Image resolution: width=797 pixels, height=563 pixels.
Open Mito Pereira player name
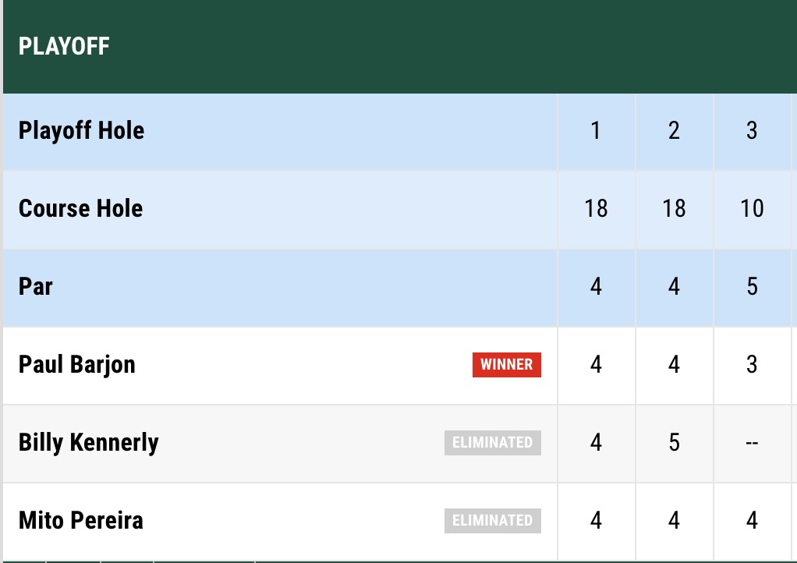tap(81, 520)
